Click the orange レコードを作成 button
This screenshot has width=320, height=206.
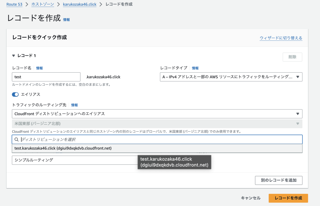pos(288,198)
